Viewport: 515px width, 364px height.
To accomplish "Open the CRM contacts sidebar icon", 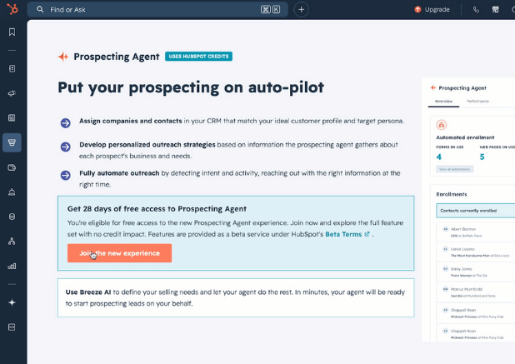I will 12,68.
